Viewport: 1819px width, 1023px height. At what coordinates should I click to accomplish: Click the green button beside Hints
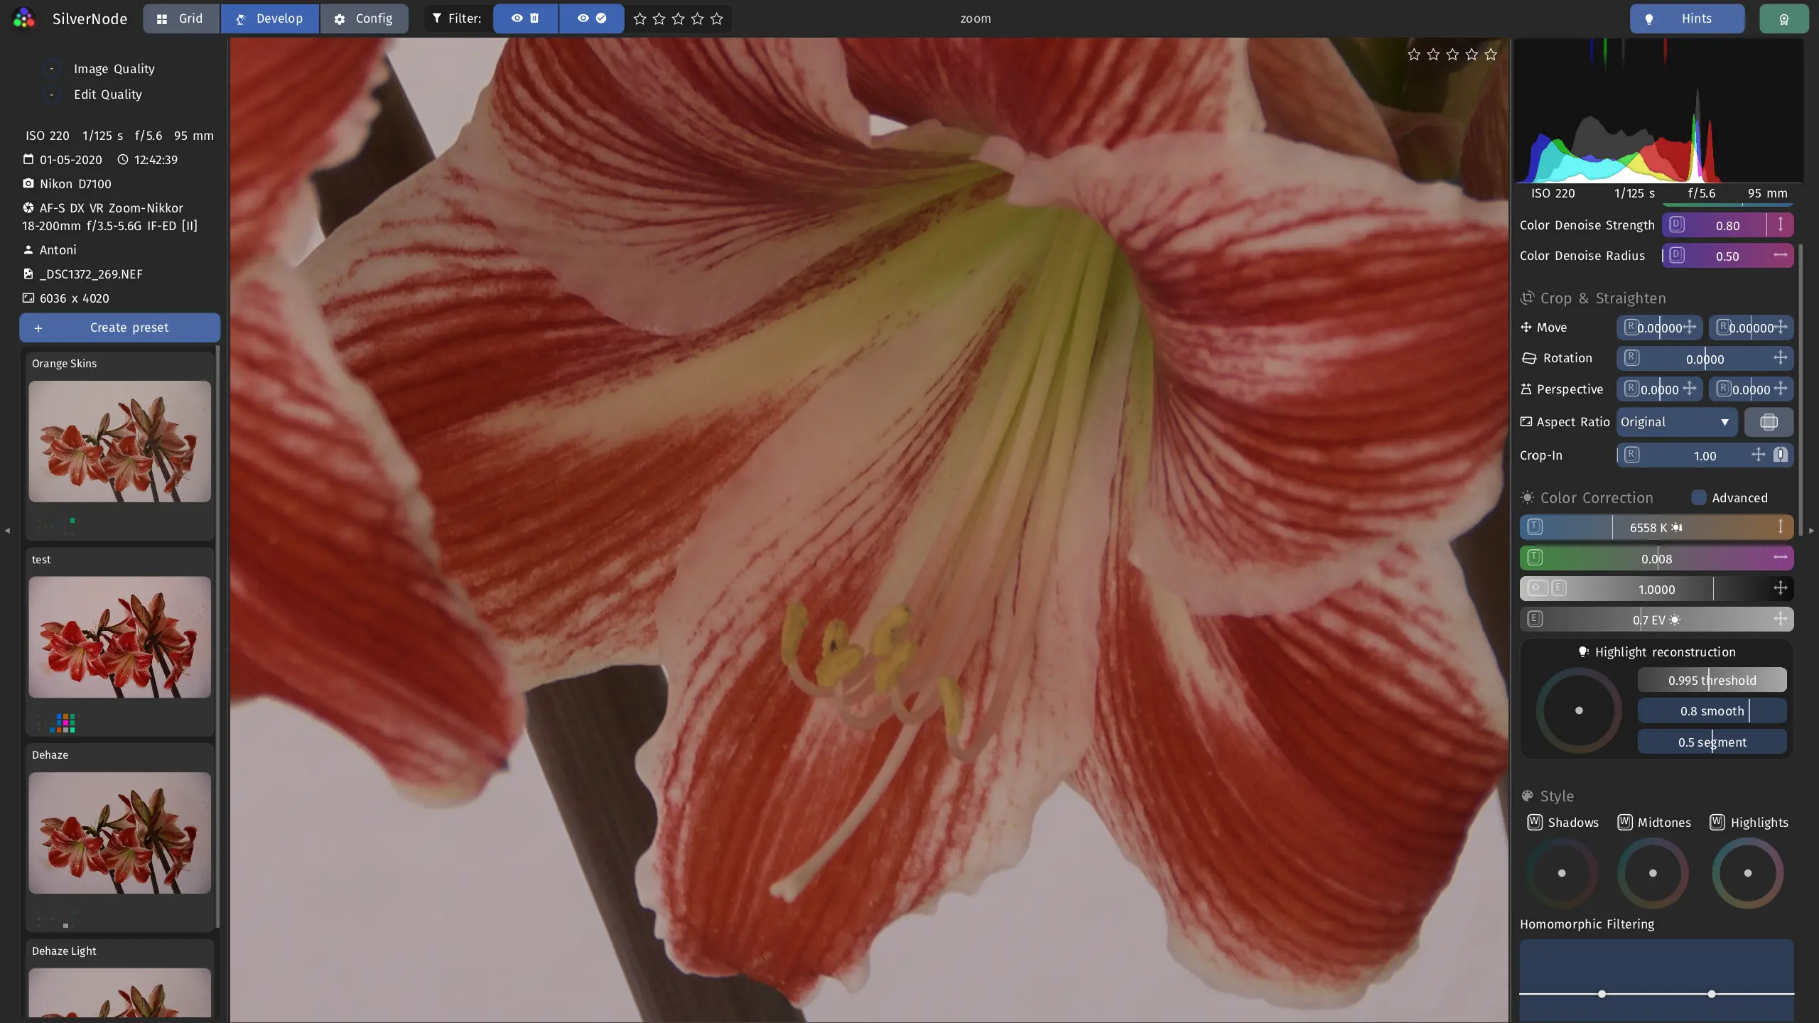click(x=1783, y=18)
